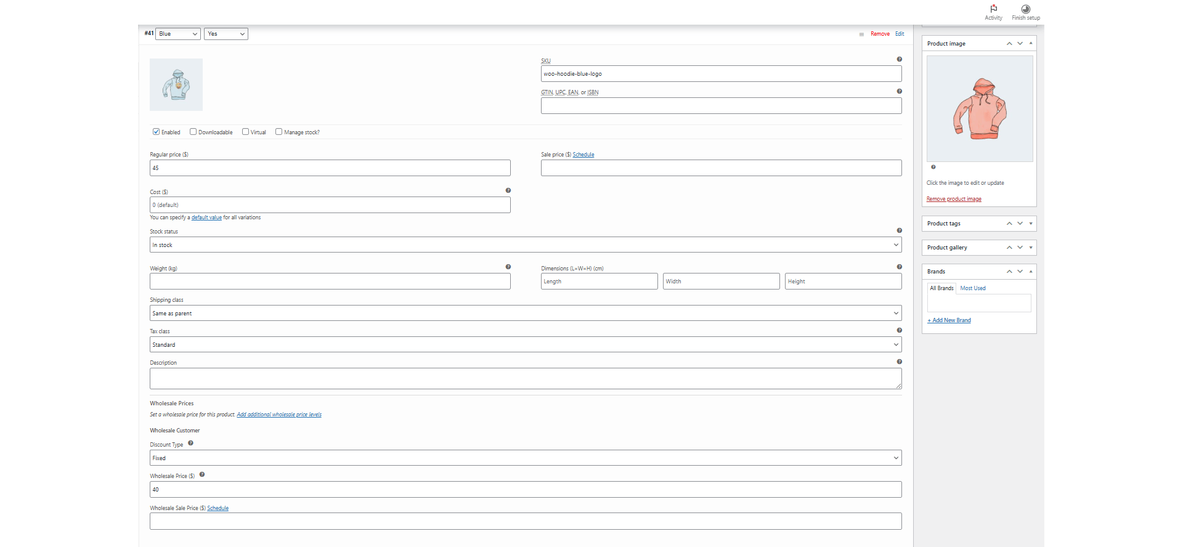Viewport: 1183px width, 547px height.
Task: Click the Weight input field
Action: 330,282
